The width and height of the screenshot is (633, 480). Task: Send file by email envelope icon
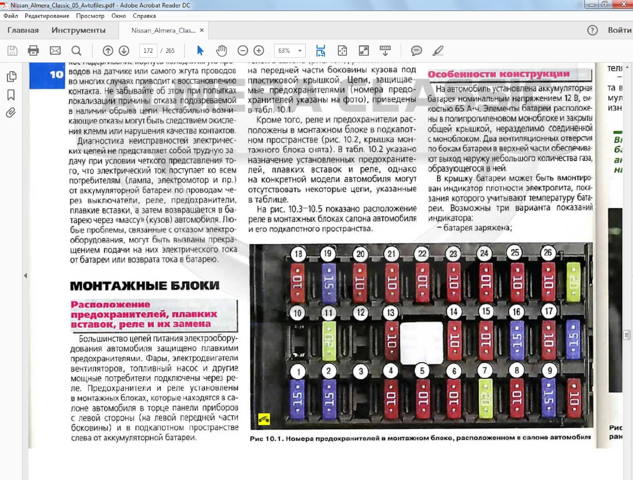pyautogui.click(x=55, y=51)
